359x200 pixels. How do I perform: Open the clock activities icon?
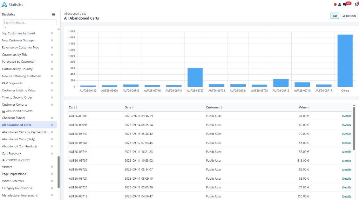(357, 4)
